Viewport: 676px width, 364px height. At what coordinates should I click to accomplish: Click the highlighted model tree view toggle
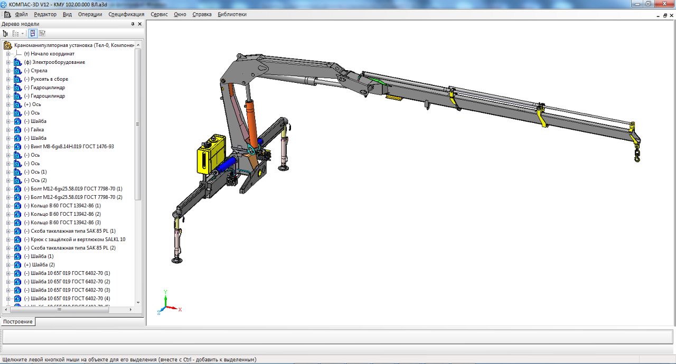33,33
